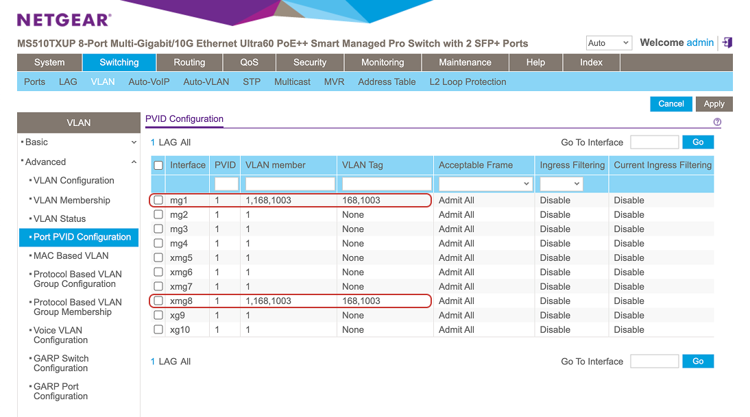Switch to the Routing tab
750x417 pixels.
(x=189, y=62)
